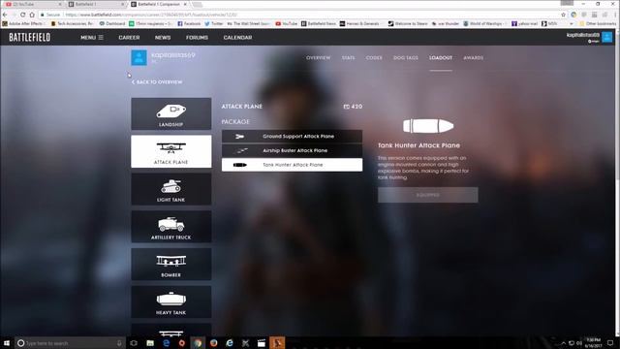
Task: Open the Facebook bookmark
Action: point(189,23)
